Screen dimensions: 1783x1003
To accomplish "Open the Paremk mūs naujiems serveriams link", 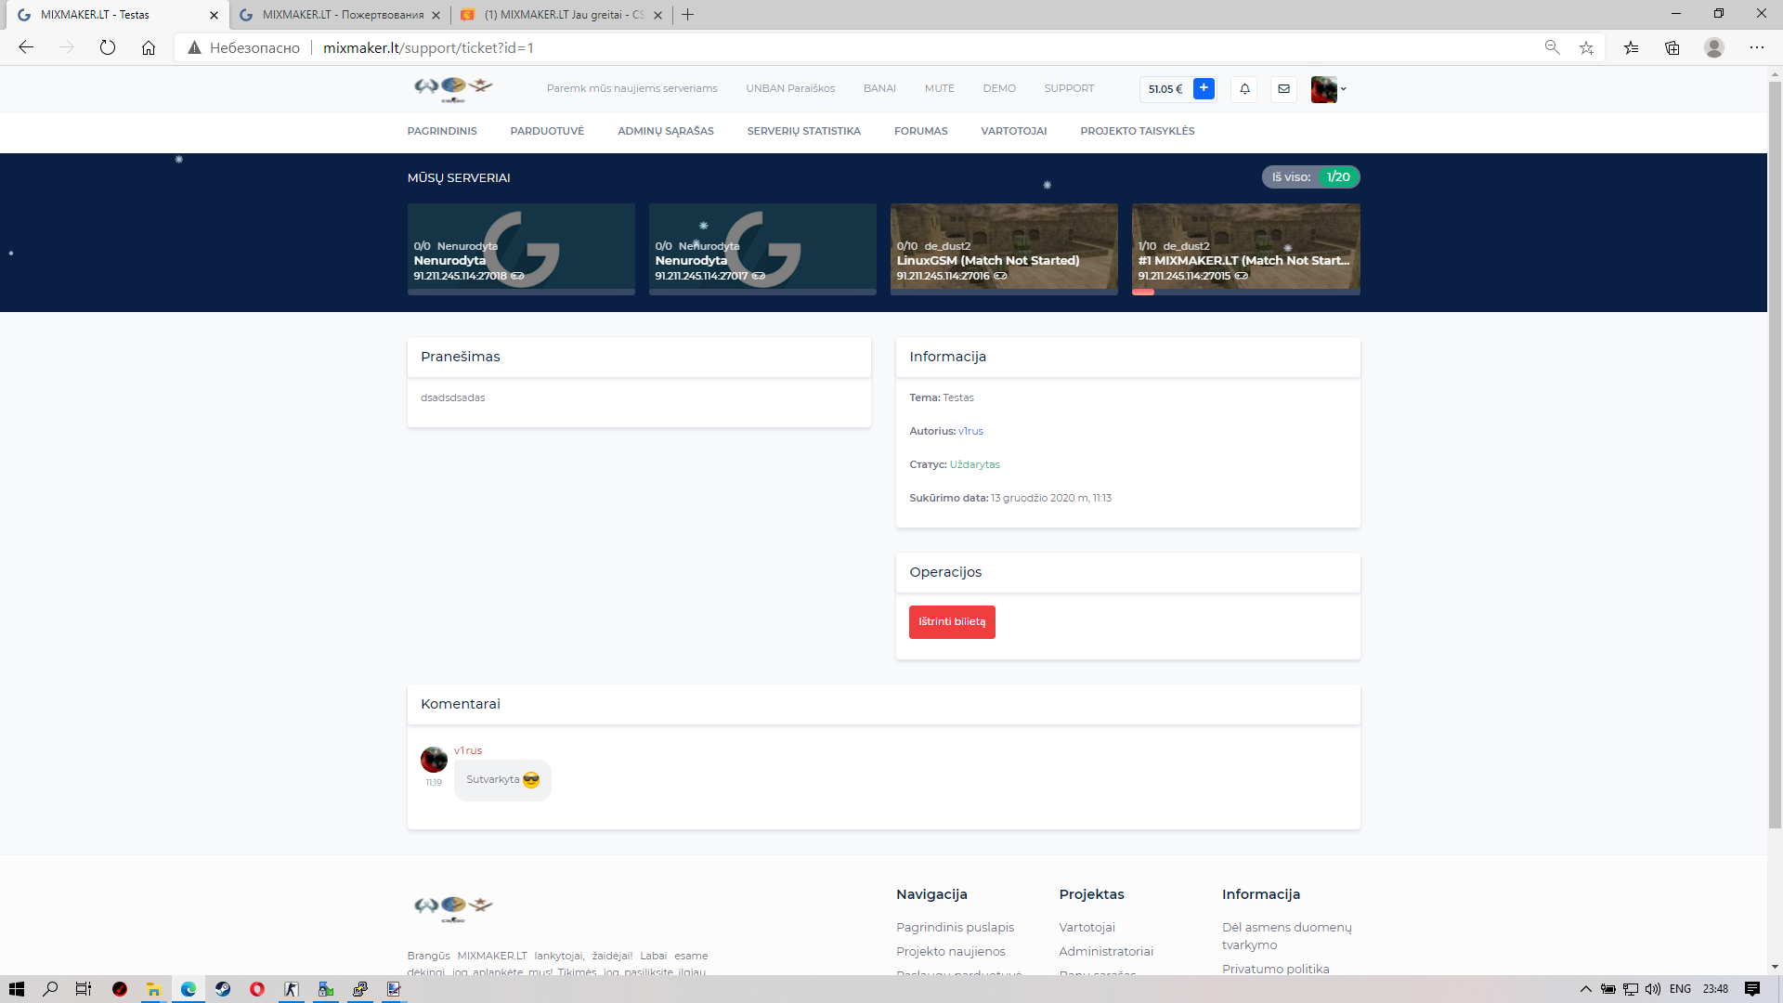I will point(631,88).
